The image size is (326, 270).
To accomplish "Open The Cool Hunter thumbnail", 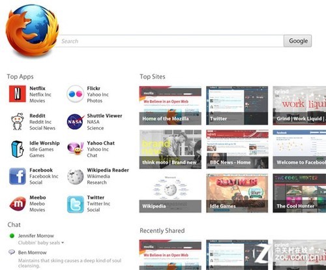I will click(299, 193).
